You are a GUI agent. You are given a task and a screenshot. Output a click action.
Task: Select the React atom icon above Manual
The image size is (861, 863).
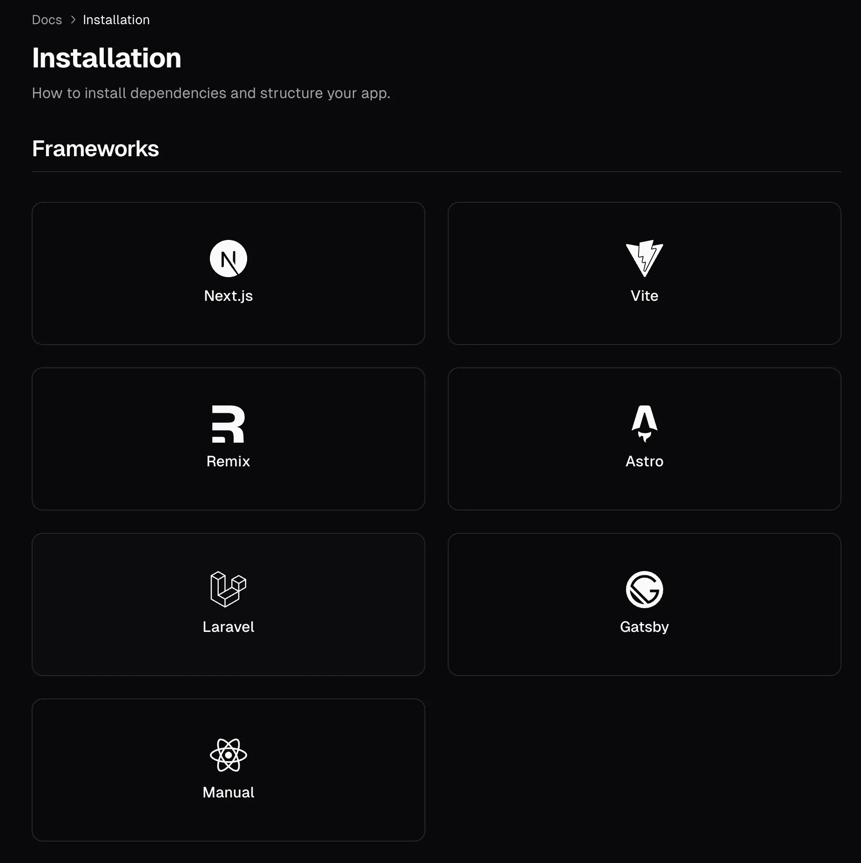228,755
